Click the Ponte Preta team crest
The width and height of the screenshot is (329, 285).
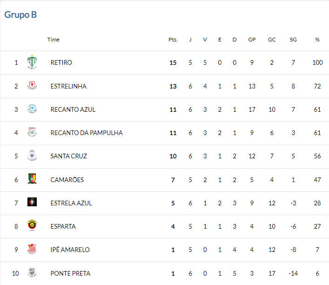(x=32, y=272)
